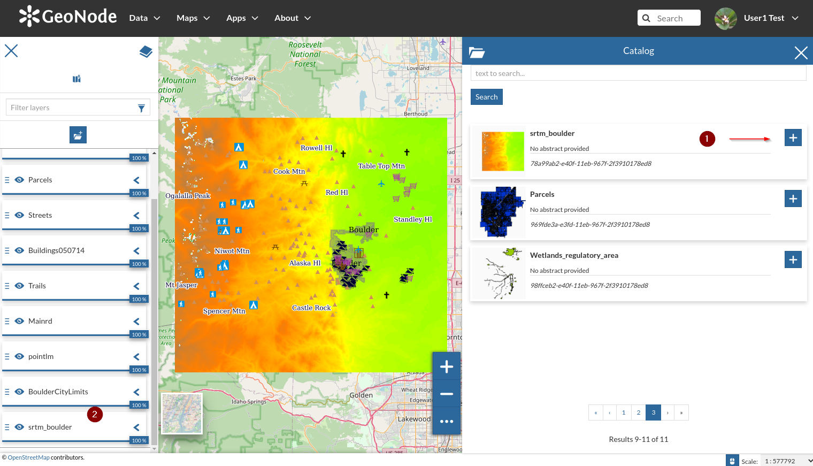This screenshot has height=466, width=813.
Task: Open the User1 Test account menu
Action: click(771, 18)
